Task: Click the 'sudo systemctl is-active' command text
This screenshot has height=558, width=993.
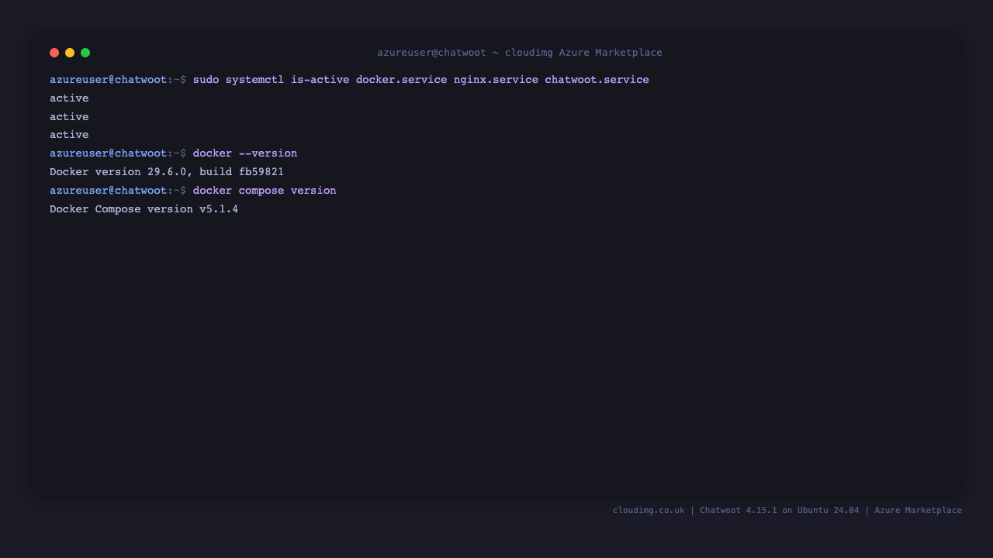Action: 272,80
